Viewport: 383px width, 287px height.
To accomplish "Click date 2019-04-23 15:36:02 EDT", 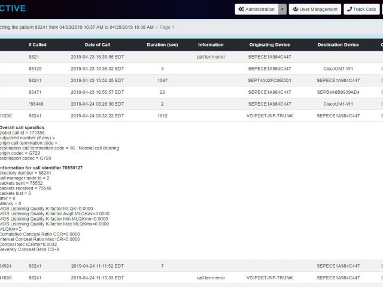I will point(97,69).
